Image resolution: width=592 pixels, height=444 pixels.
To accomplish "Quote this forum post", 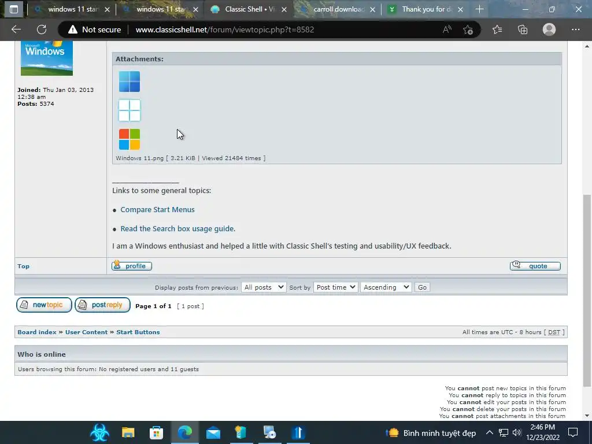I will pyautogui.click(x=535, y=266).
